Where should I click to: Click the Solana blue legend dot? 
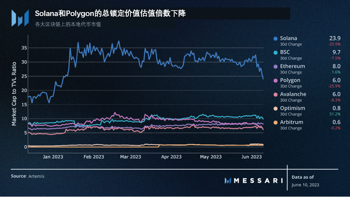coord(276,39)
